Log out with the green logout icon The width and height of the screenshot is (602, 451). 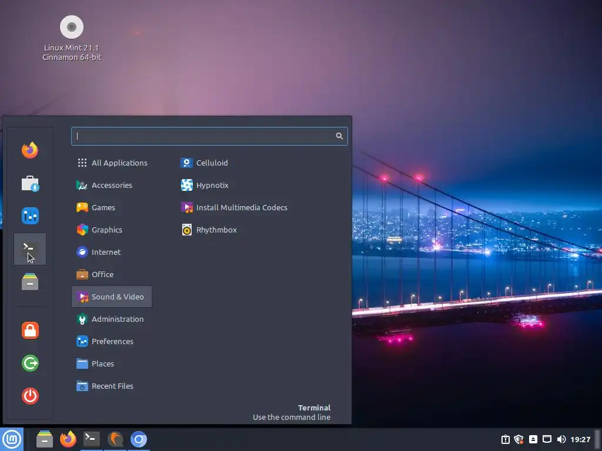[30, 363]
